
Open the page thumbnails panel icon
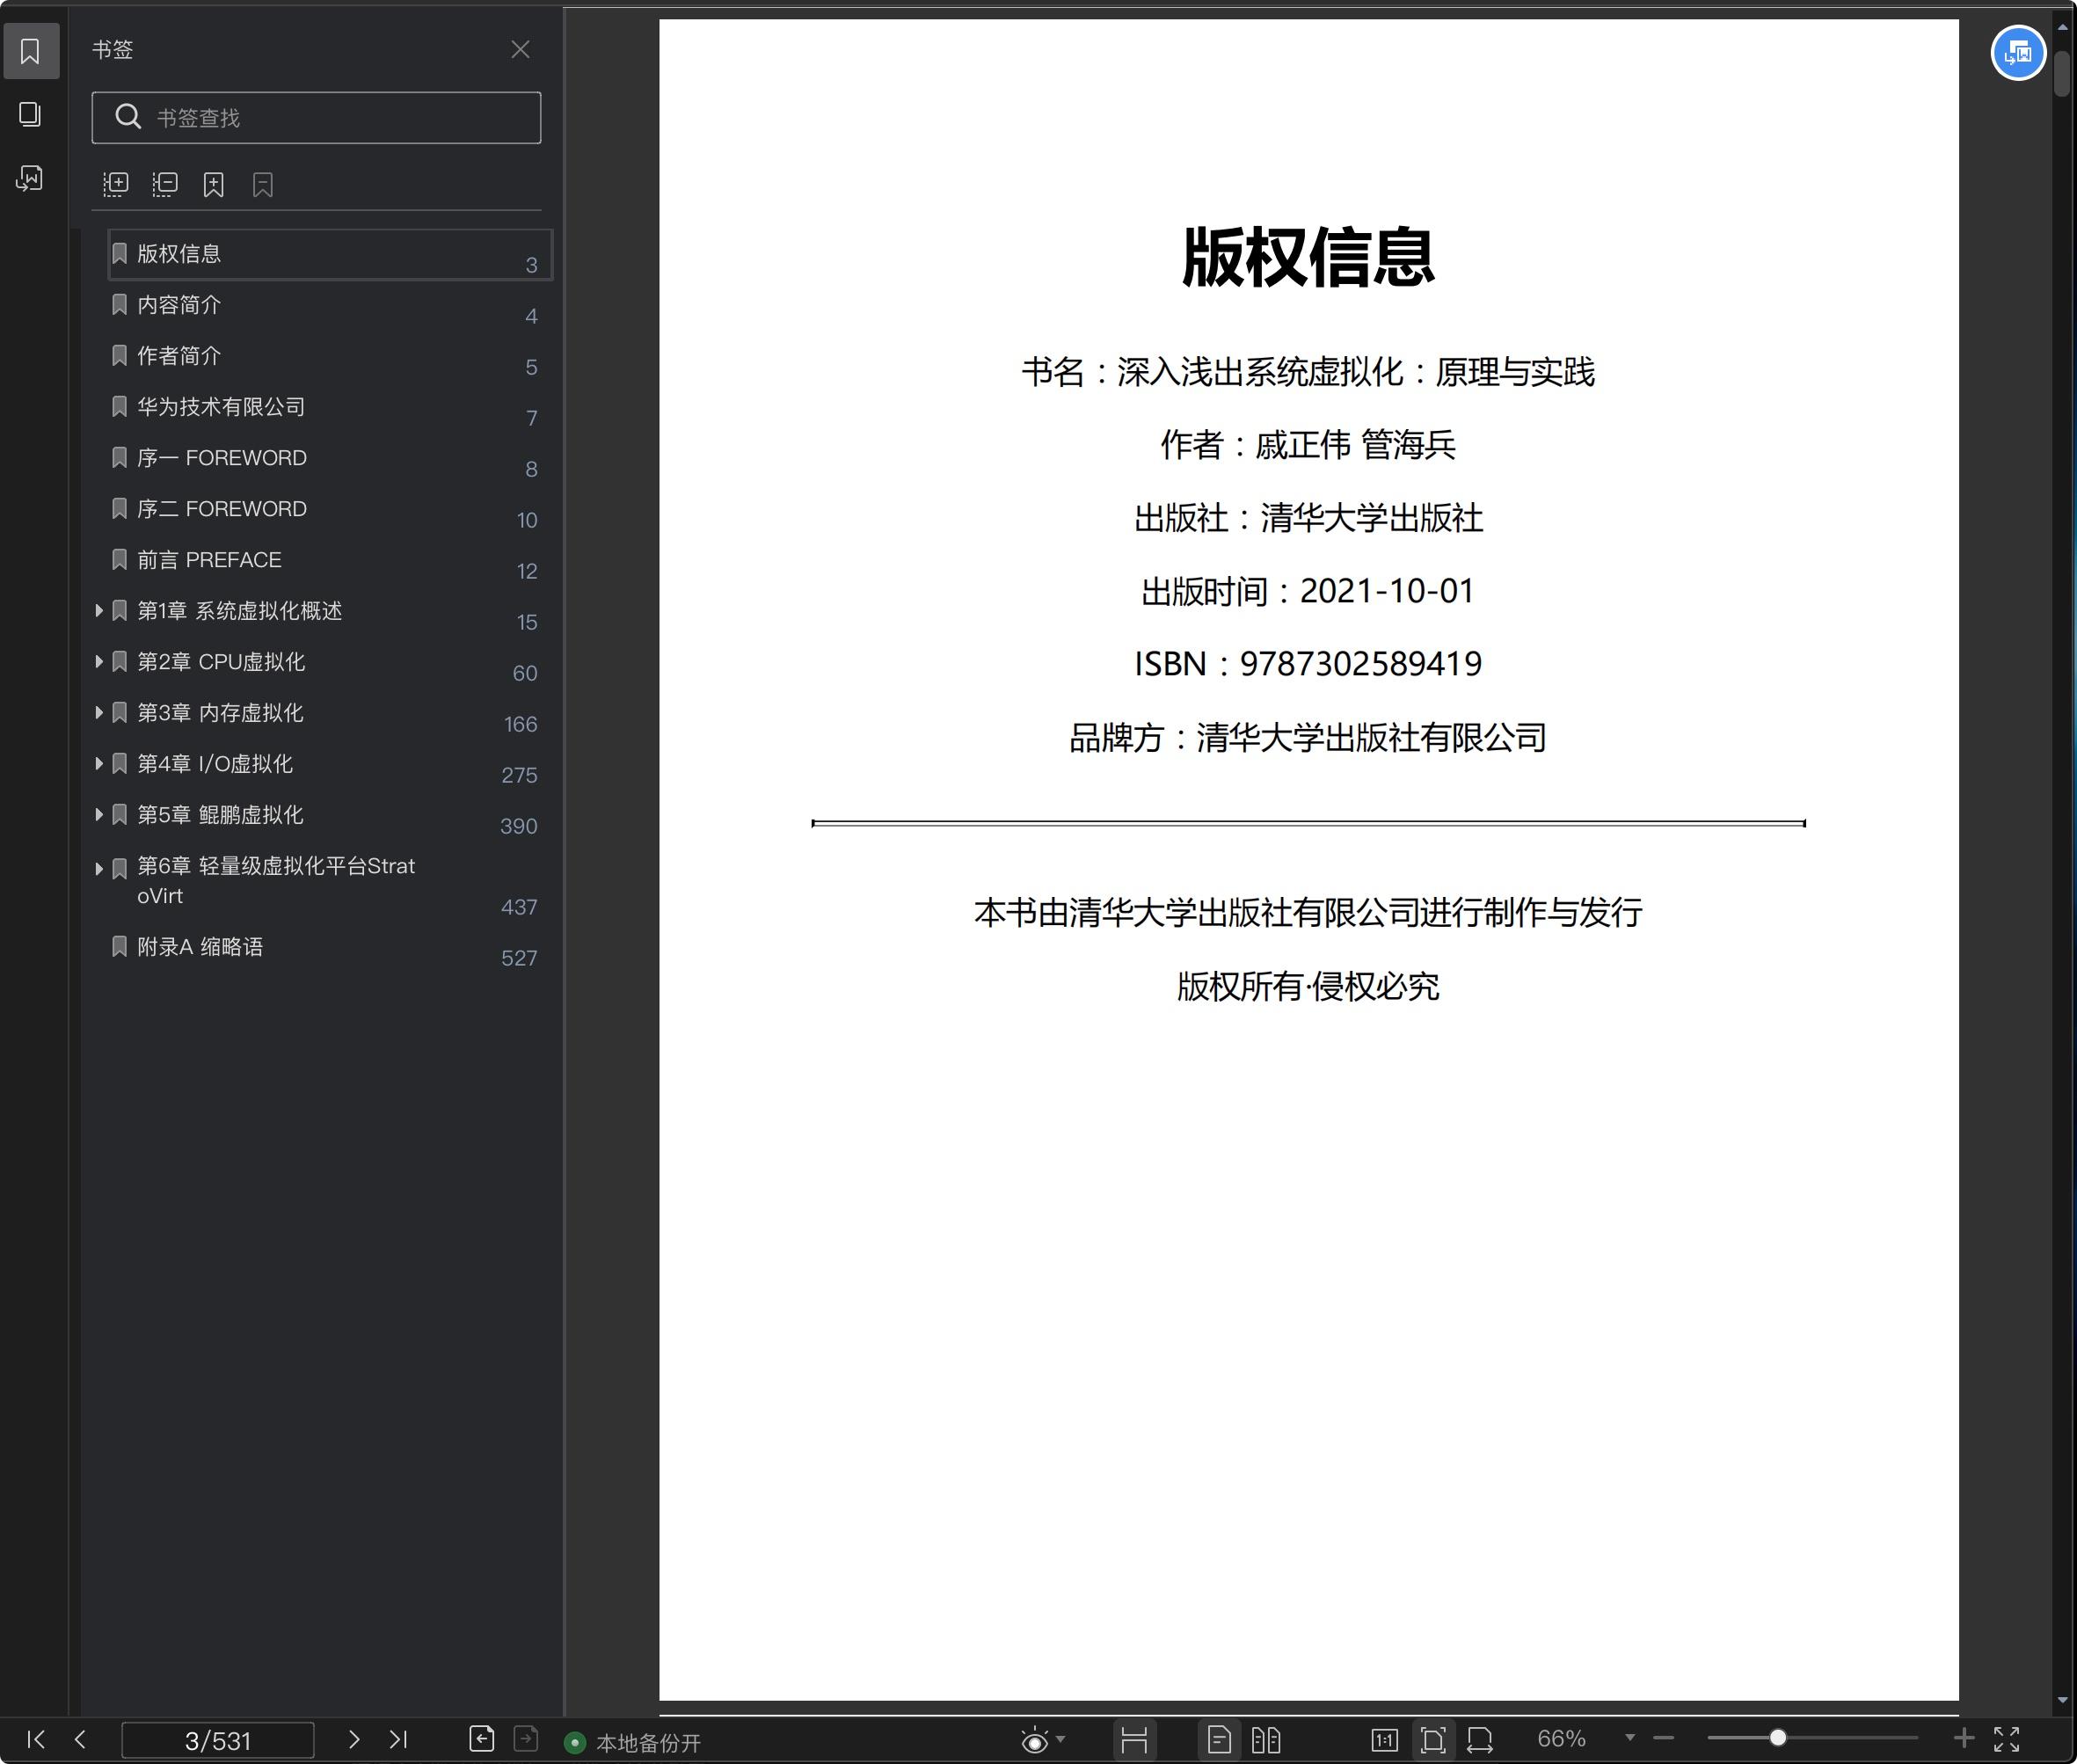pyautogui.click(x=30, y=114)
